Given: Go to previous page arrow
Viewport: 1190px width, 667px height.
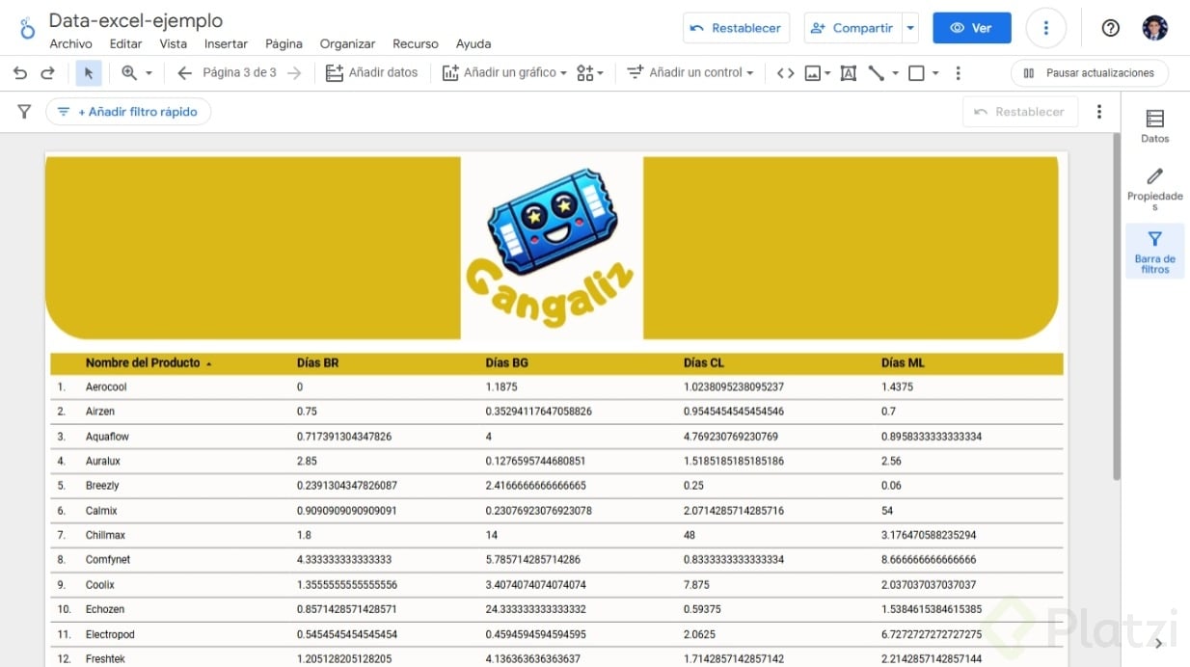Looking at the screenshot, I should tap(184, 73).
